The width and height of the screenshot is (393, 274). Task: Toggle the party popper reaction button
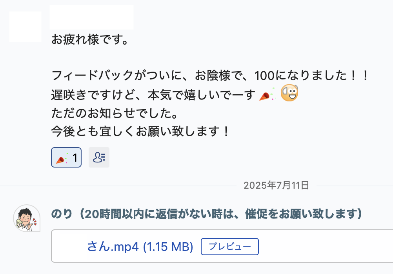pyautogui.click(x=66, y=157)
